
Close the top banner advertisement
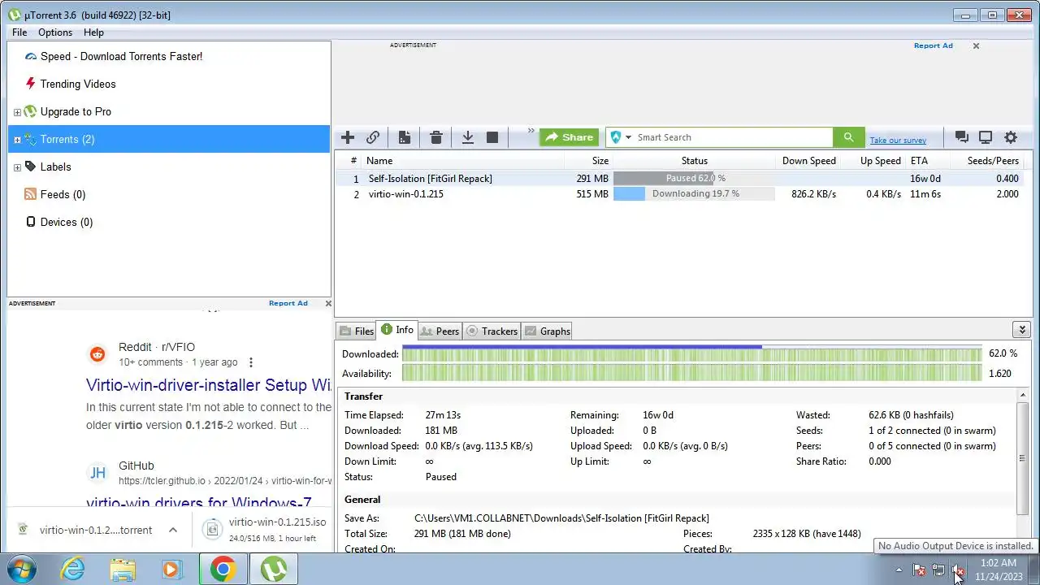[x=976, y=45]
